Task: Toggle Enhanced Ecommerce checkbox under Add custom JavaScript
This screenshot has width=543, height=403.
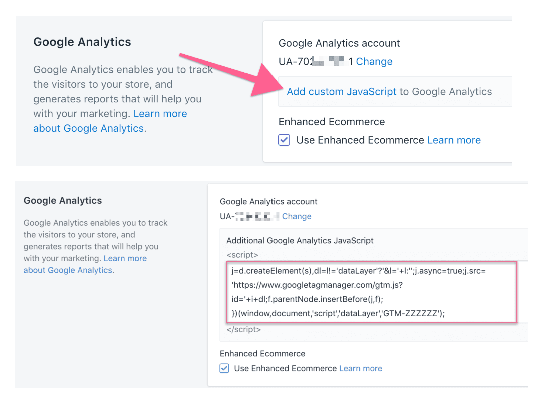Action: tap(284, 140)
